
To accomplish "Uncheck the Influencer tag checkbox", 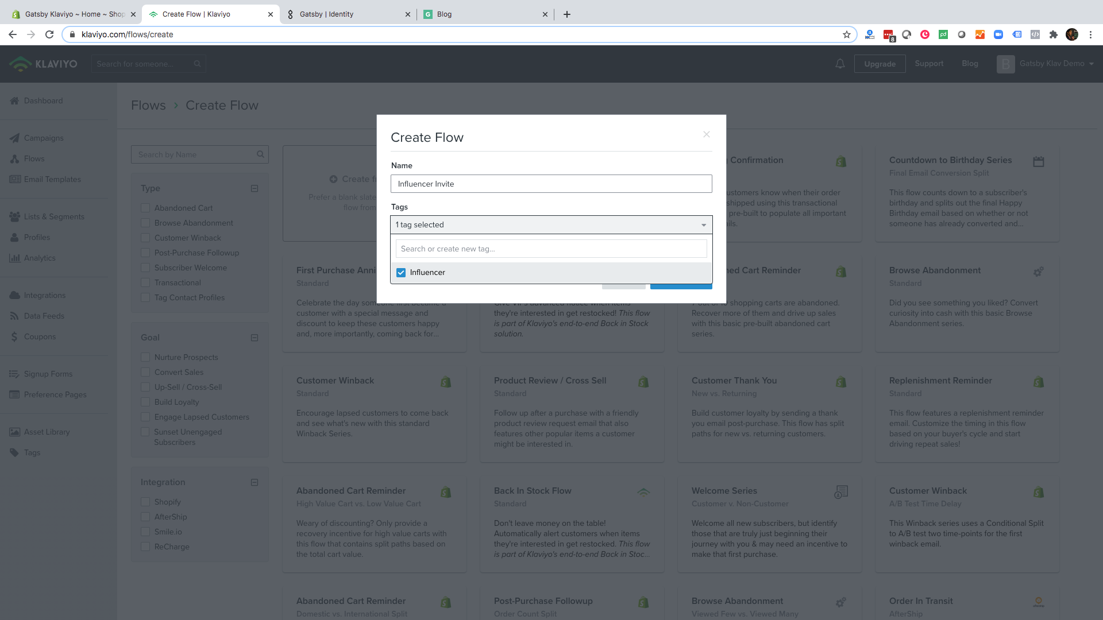I will 401,273.
